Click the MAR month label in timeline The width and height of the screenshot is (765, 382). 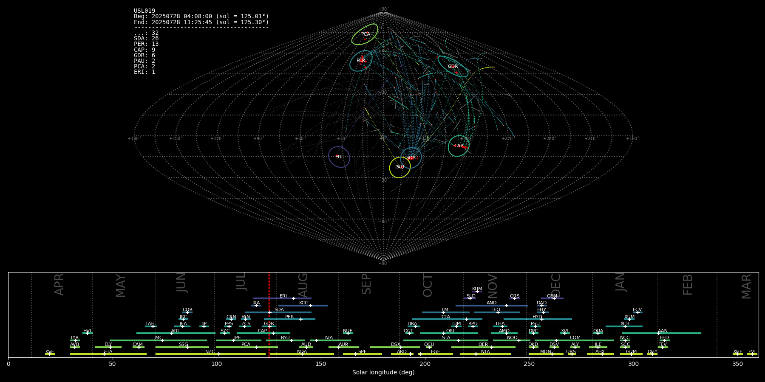tap(746, 286)
